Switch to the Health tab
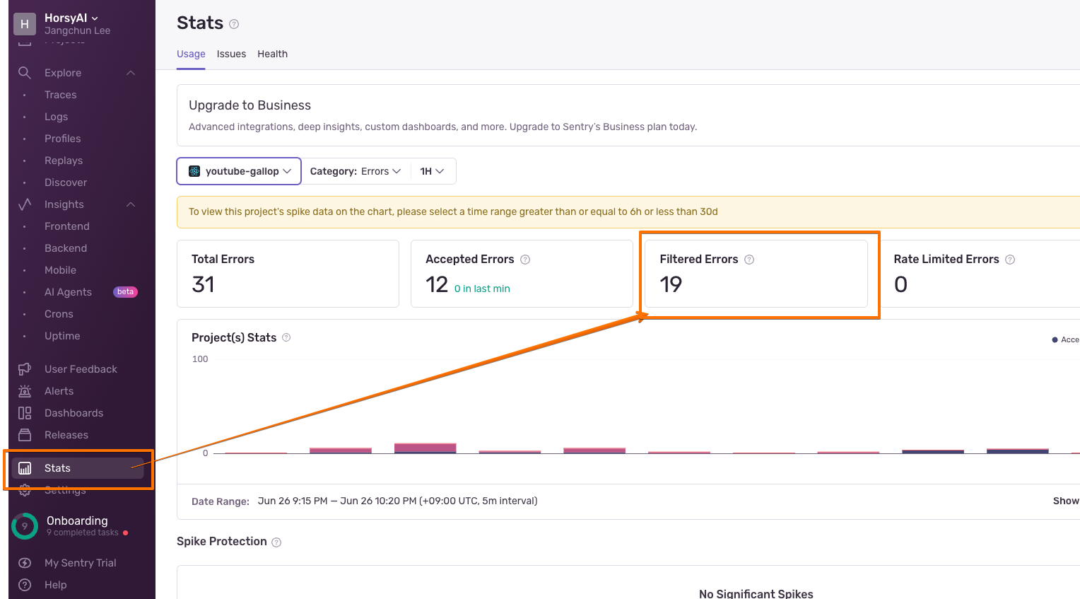This screenshot has height=599, width=1080. (x=272, y=54)
